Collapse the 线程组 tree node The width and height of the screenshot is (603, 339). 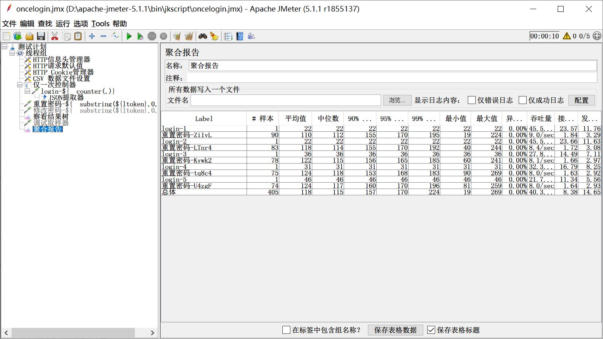[x=12, y=53]
